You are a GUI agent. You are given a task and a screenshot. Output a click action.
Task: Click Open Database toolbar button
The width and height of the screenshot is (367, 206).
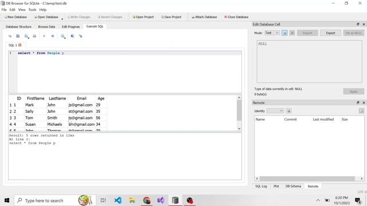[x=46, y=17]
